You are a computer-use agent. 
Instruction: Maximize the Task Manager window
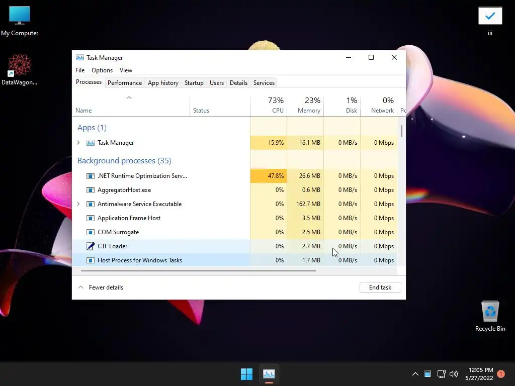(371, 57)
